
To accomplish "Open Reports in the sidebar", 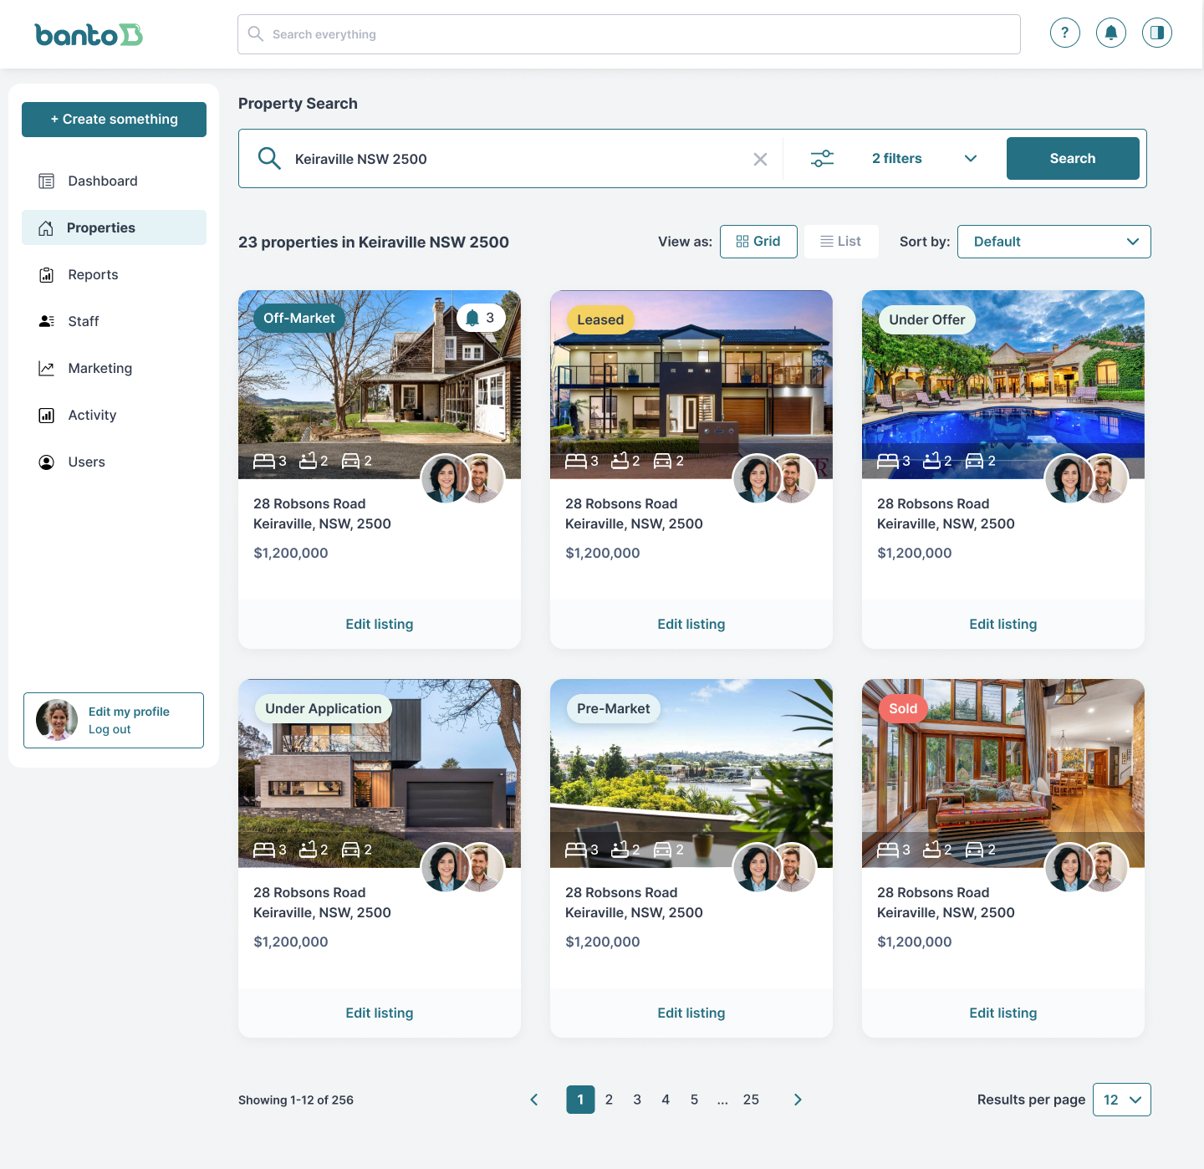I will point(93,275).
